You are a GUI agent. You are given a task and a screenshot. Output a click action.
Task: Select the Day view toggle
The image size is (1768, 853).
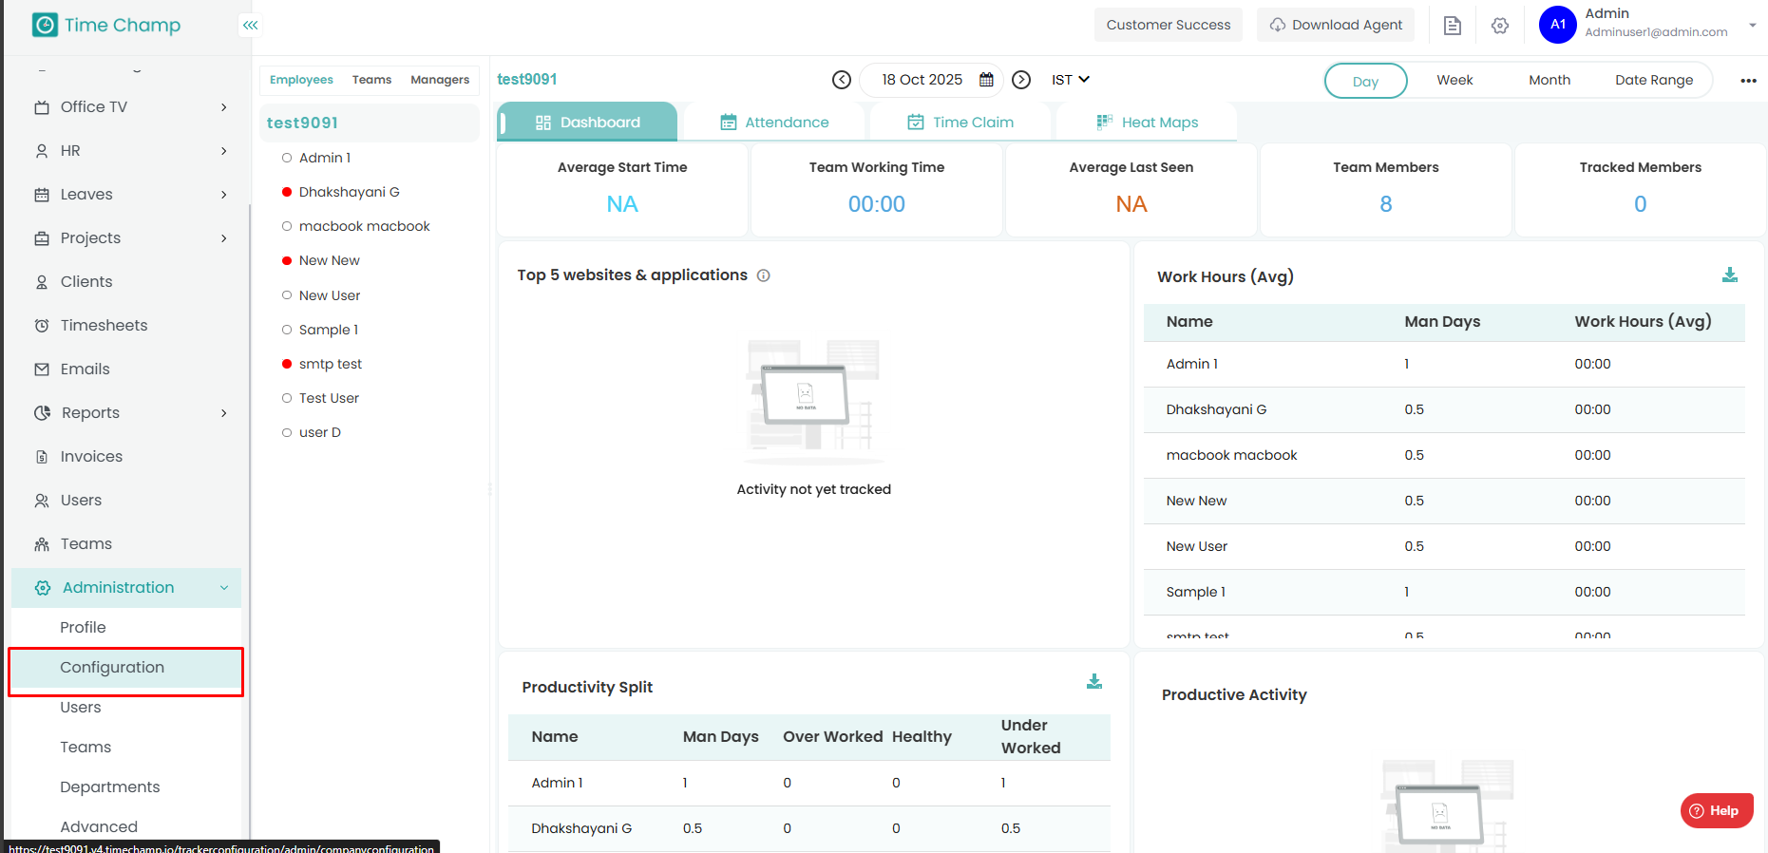(x=1365, y=81)
